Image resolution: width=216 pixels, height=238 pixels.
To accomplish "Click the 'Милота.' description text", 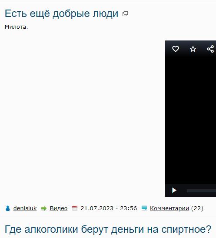I will (17, 27).
